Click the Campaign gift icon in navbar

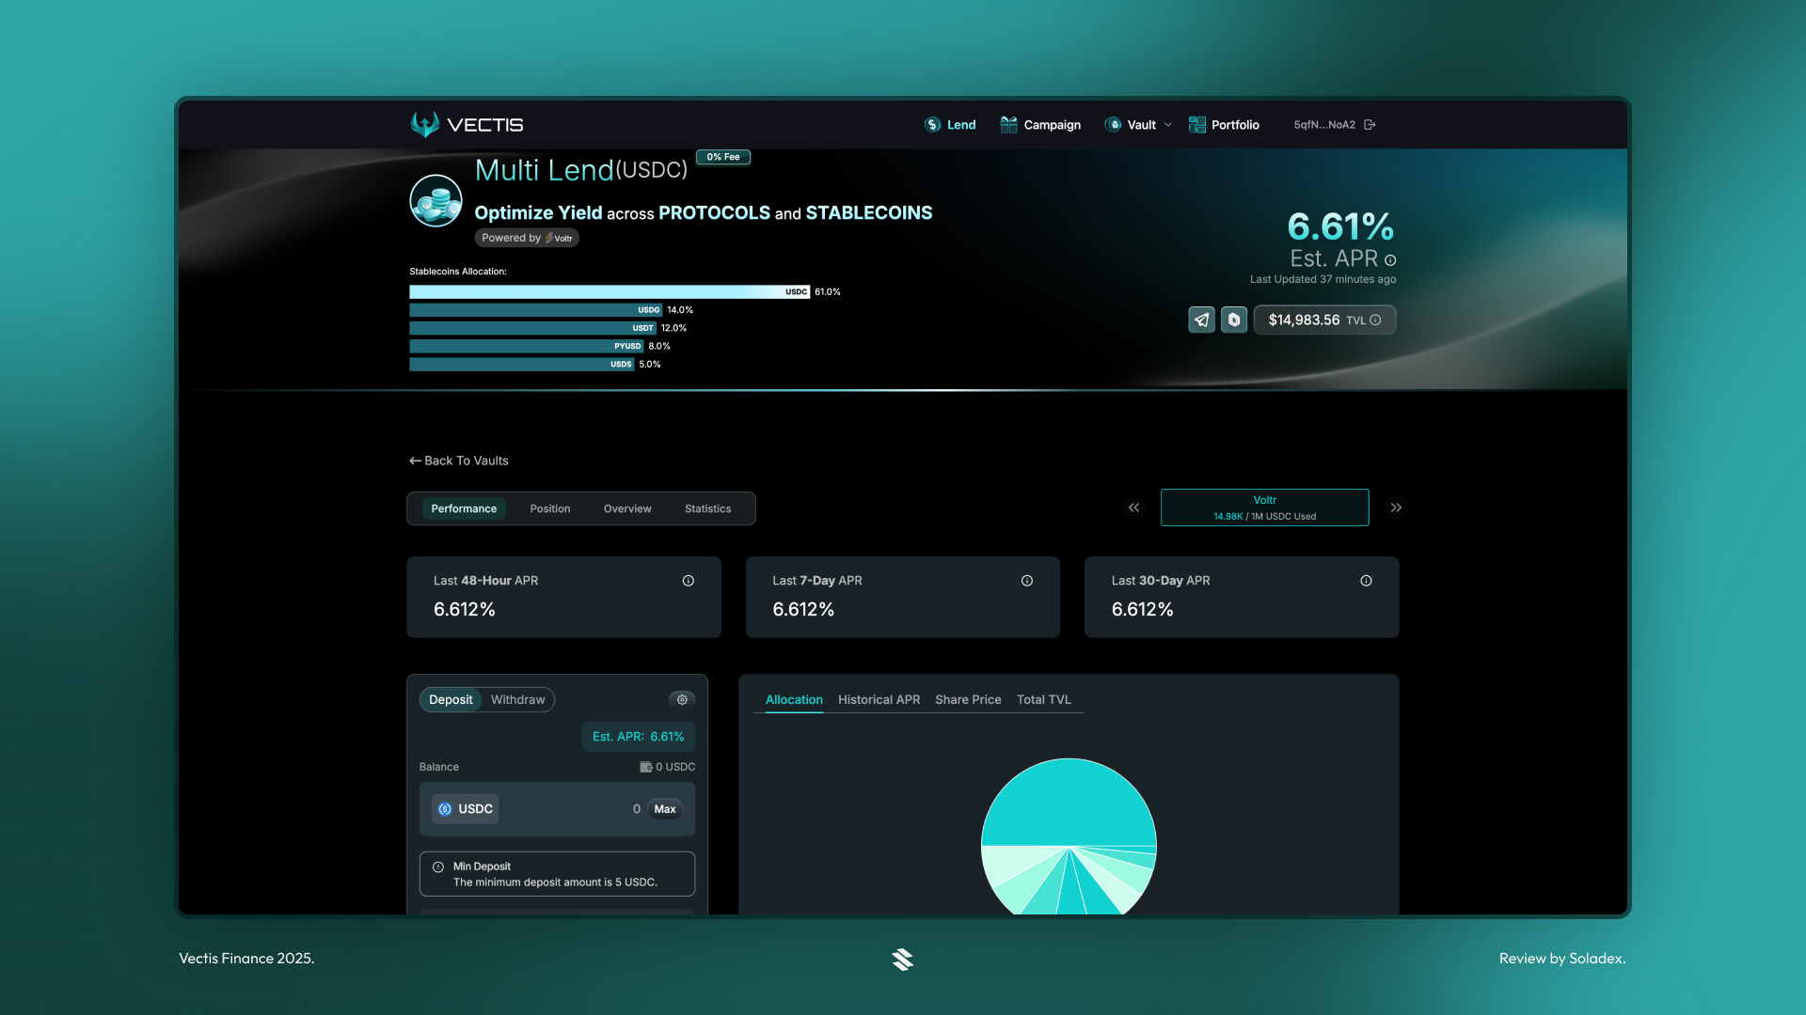(1008, 124)
